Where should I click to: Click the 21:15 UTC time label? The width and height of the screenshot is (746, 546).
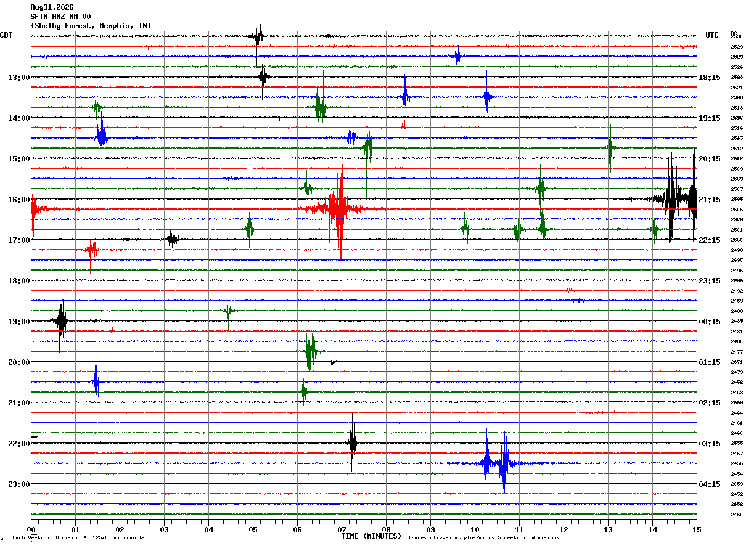click(x=710, y=200)
